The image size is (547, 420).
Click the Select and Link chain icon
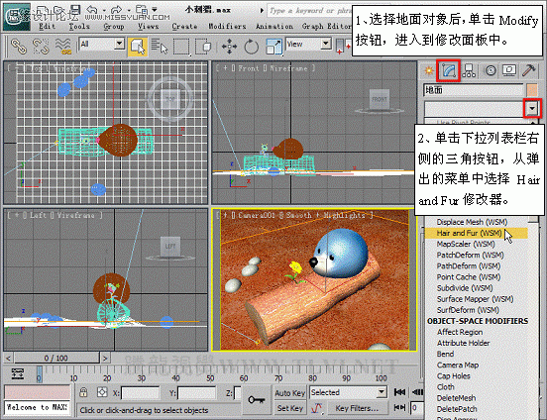(19, 47)
